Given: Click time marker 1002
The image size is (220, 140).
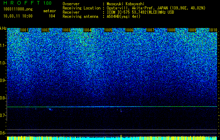Looking at the screenshot, I should [45, 30].
